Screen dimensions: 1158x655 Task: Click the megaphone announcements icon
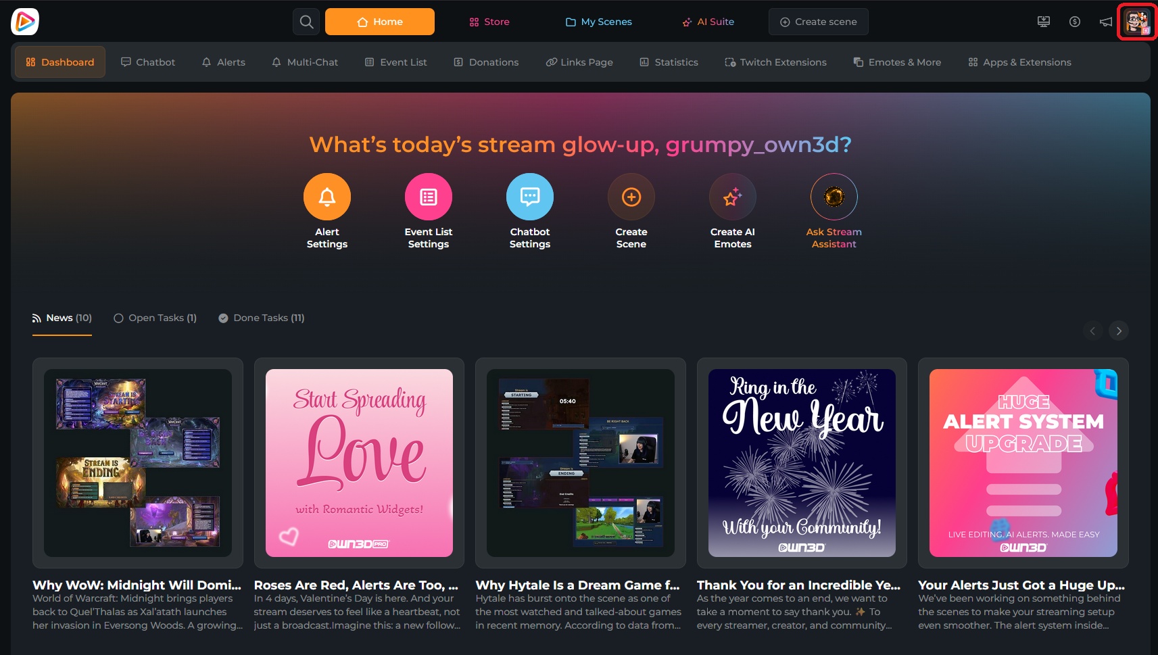coord(1106,22)
